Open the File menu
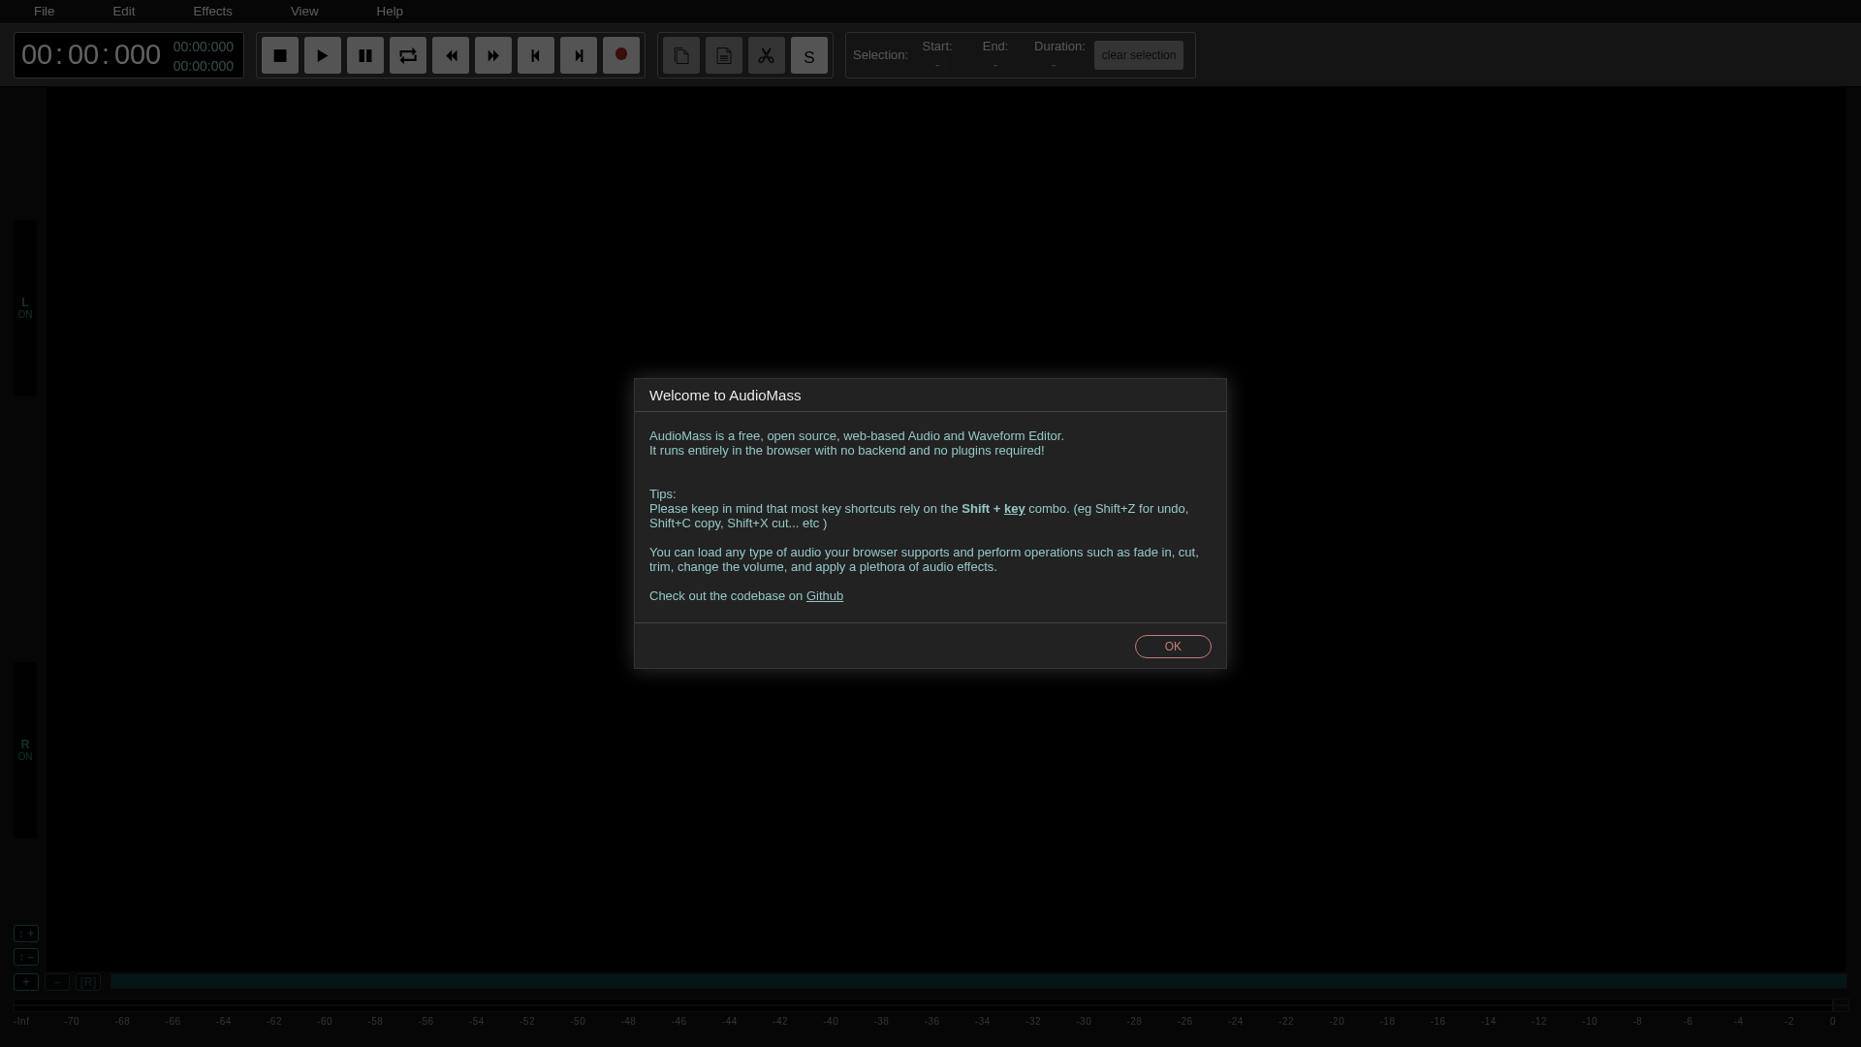 (44, 11)
